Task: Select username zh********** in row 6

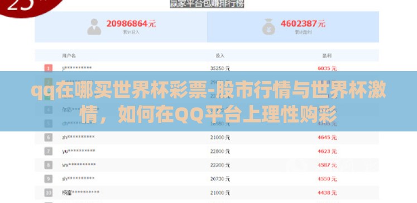Action: pyautogui.click(x=78, y=138)
